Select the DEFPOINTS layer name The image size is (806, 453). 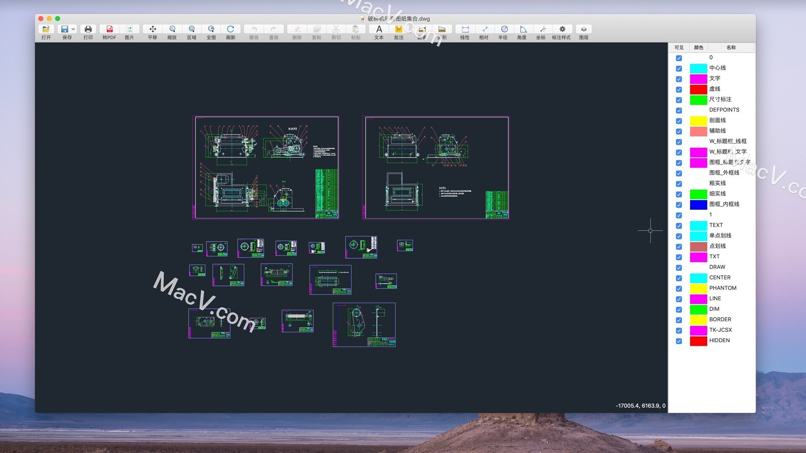tap(724, 110)
